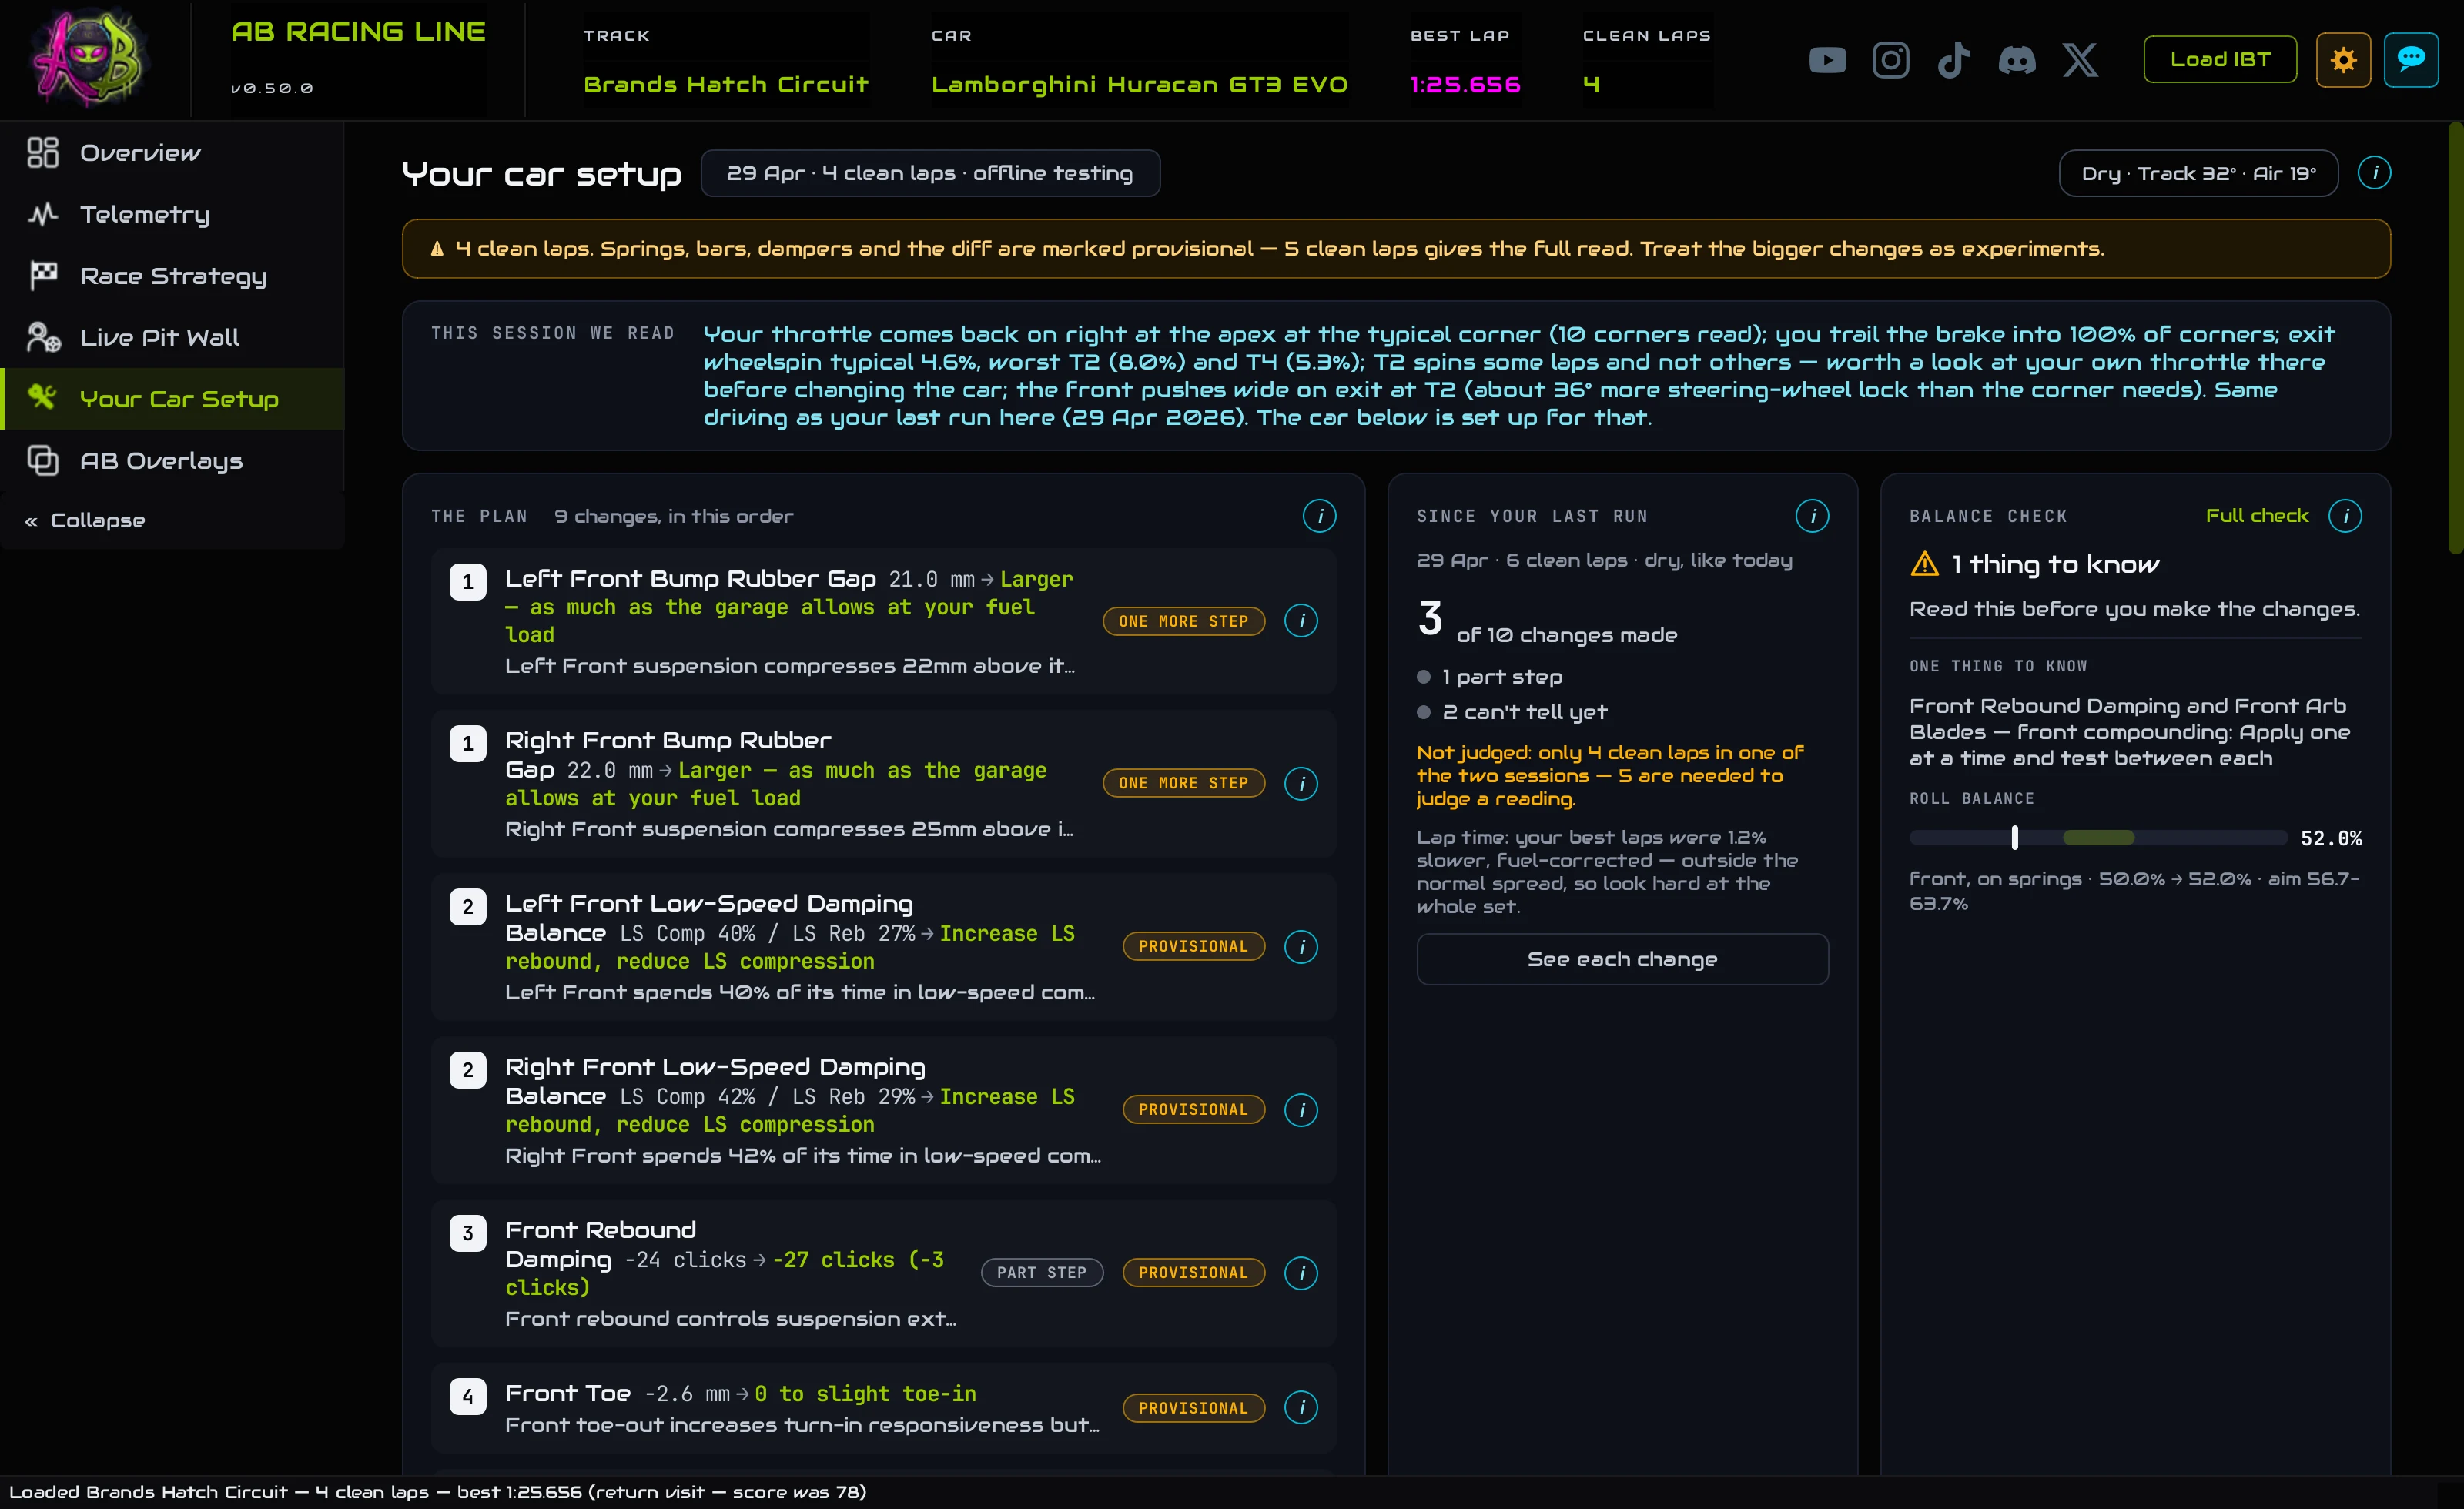The height and width of the screenshot is (1509, 2464).
Task: Open Since Your Last Run info icon
Action: 1812,516
